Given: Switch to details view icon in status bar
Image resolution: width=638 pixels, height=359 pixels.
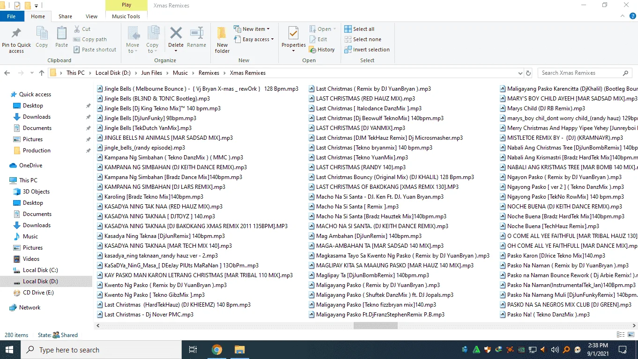Looking at the screenshot, I should pyautogui.click(x=620, y=335).
